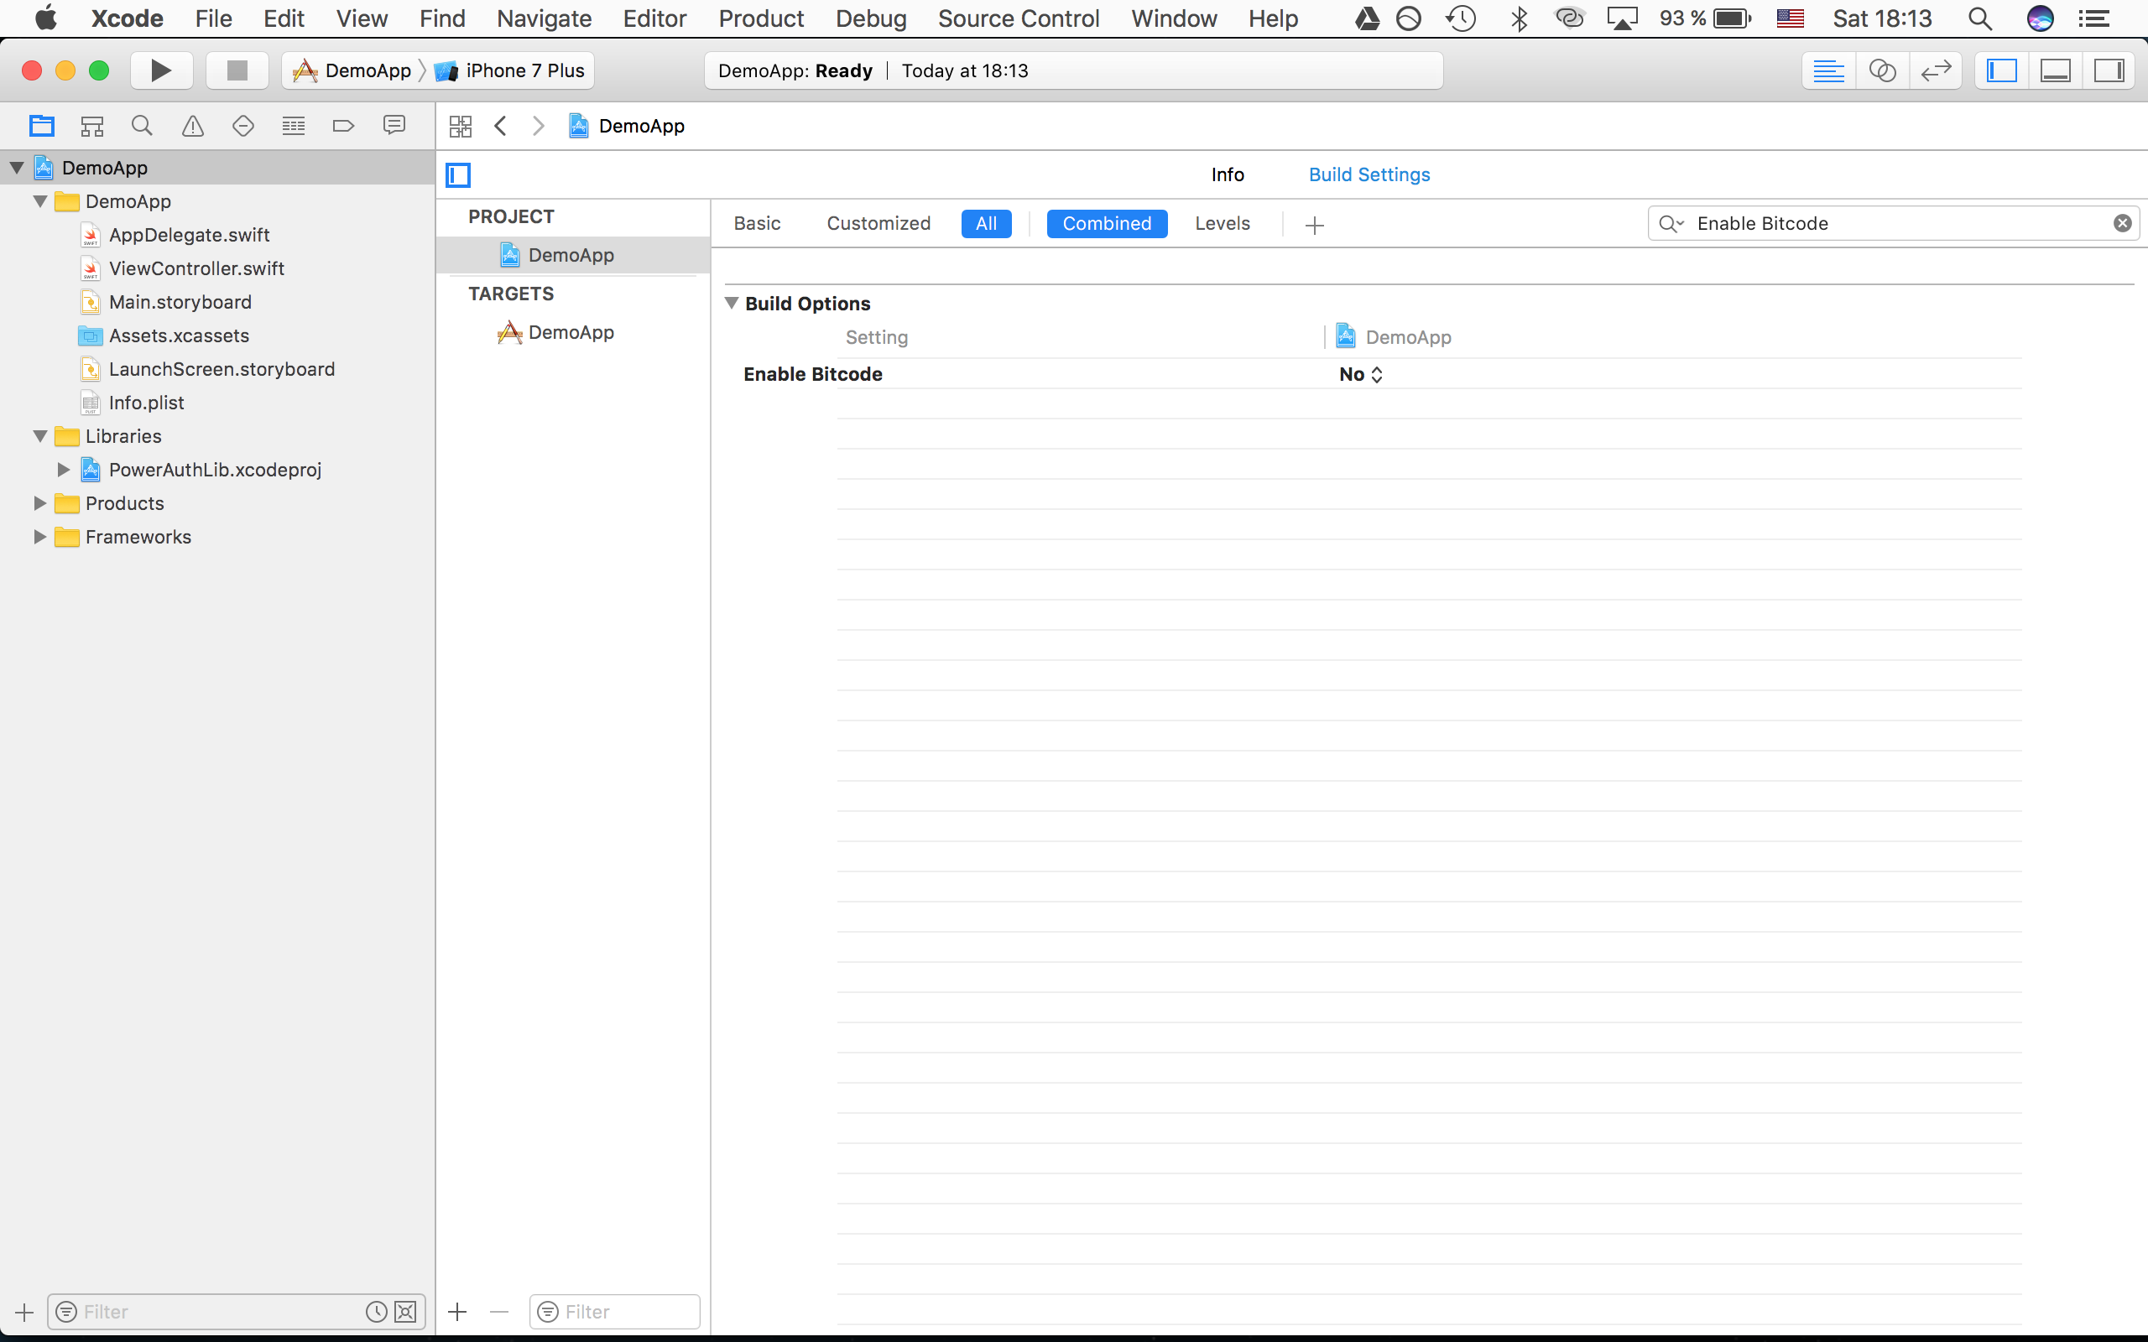Select the Basic build settings filter

point(757,224)
